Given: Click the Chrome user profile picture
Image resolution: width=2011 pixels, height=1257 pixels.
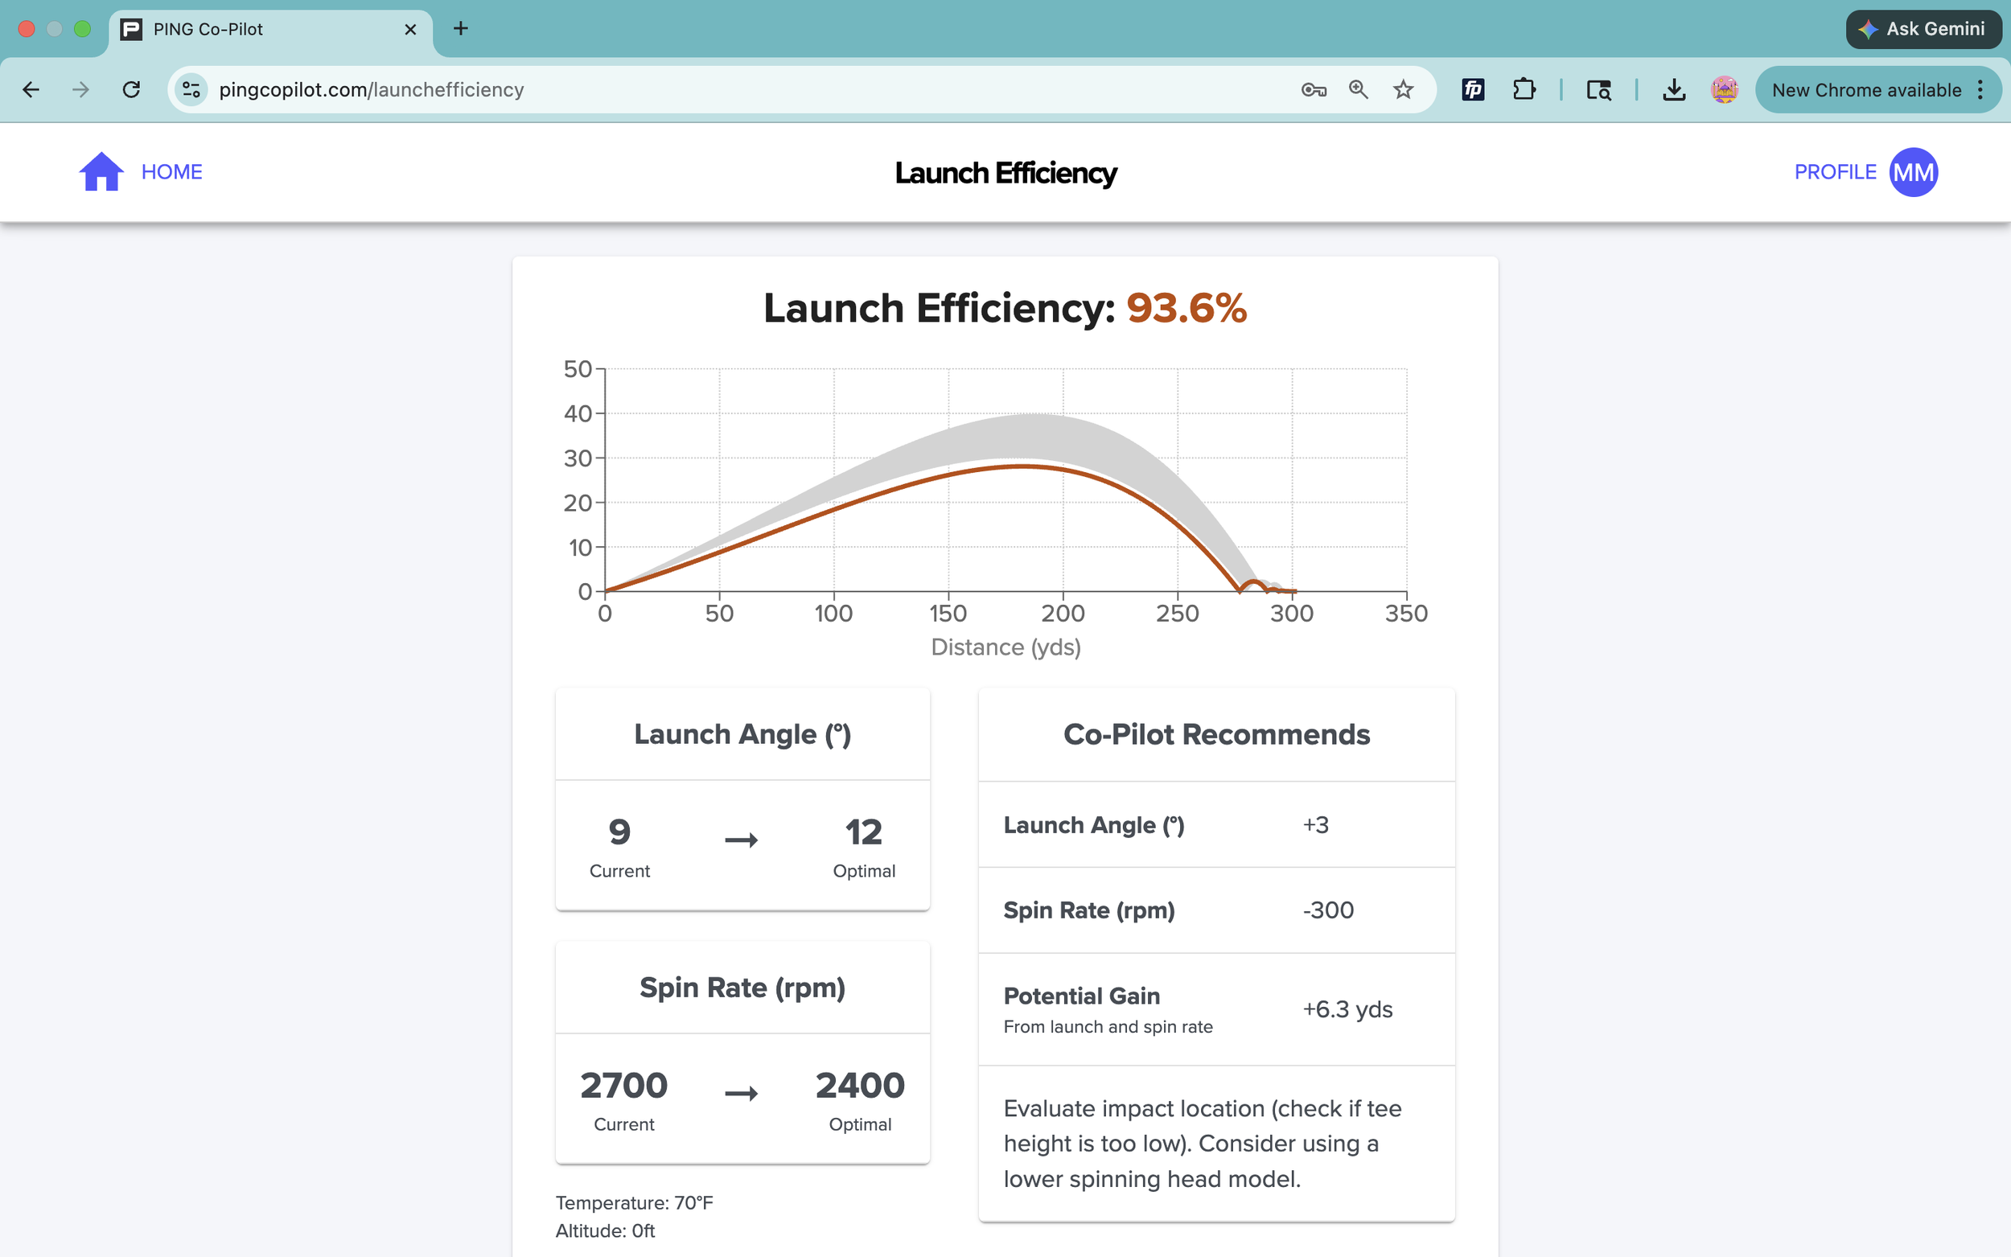Looking at the screenshot, I should 1724,90.
